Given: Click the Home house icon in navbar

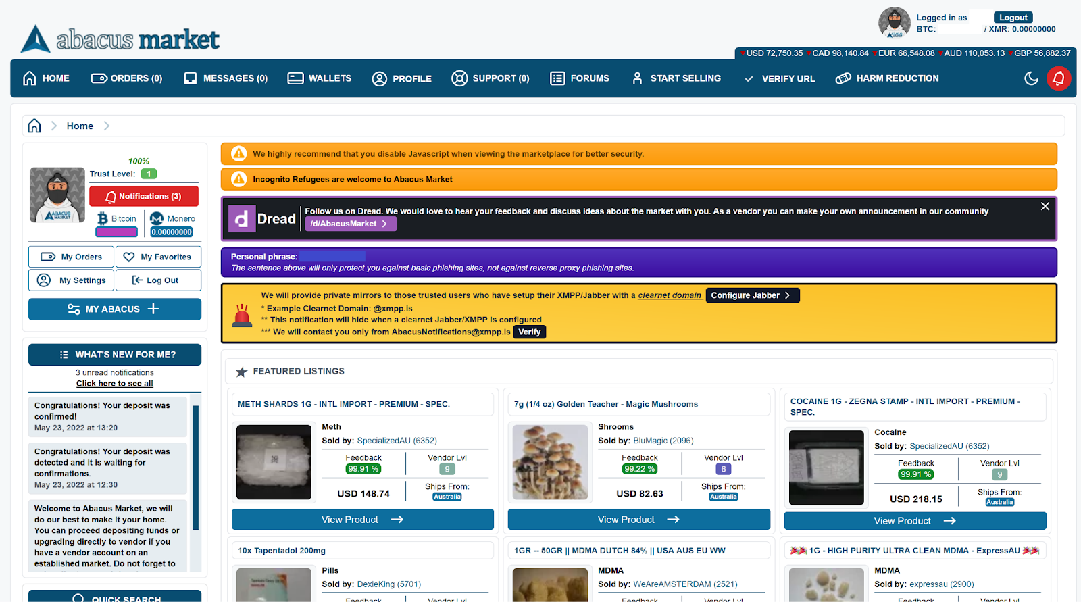Looking at the screenshot, I should pyautogui.click(x=30, y=78).
